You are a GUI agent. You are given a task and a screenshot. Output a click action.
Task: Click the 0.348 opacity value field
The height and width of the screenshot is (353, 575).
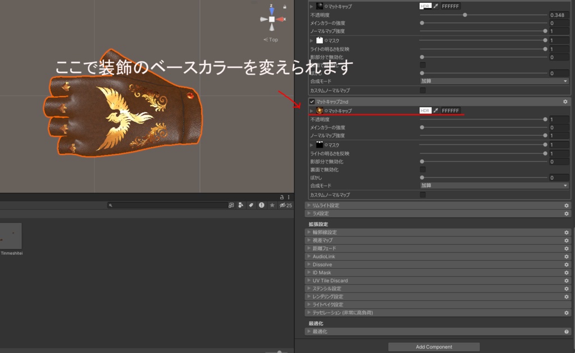(x=559, y=15)
